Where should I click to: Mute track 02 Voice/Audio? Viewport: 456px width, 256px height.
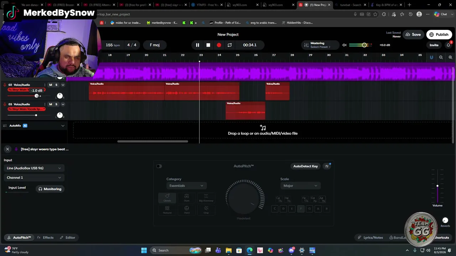pos(51,85)
